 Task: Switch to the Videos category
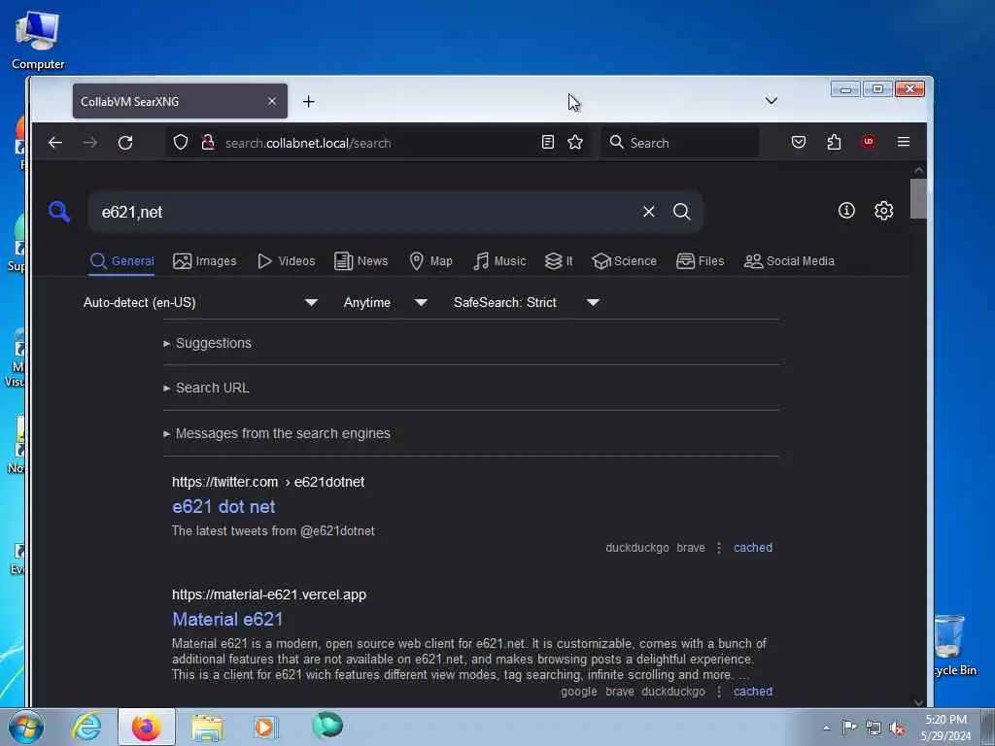[x=286, y=260]
